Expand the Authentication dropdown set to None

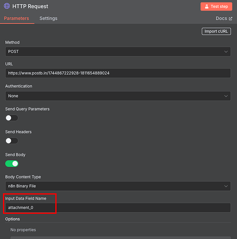(118, 96)
